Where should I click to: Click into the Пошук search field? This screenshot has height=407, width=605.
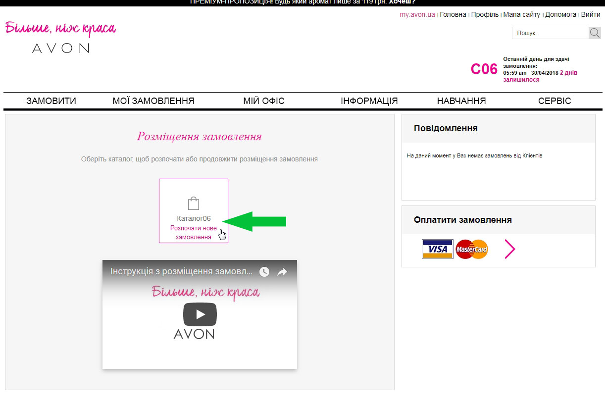coord(550,33)
